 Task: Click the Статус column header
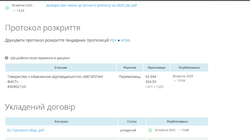pos(132,121)
